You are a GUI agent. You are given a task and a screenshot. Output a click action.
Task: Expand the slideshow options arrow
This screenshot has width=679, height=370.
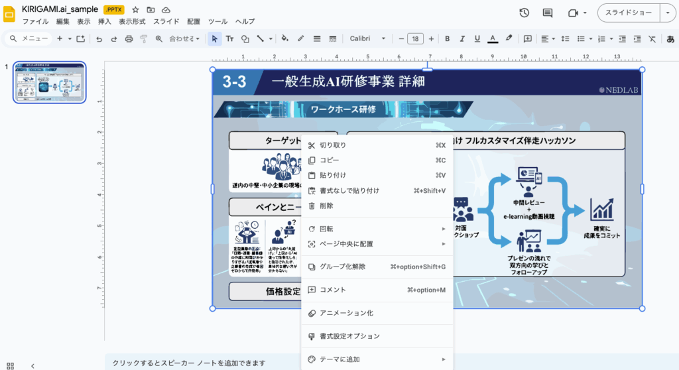tap(667, 13)
